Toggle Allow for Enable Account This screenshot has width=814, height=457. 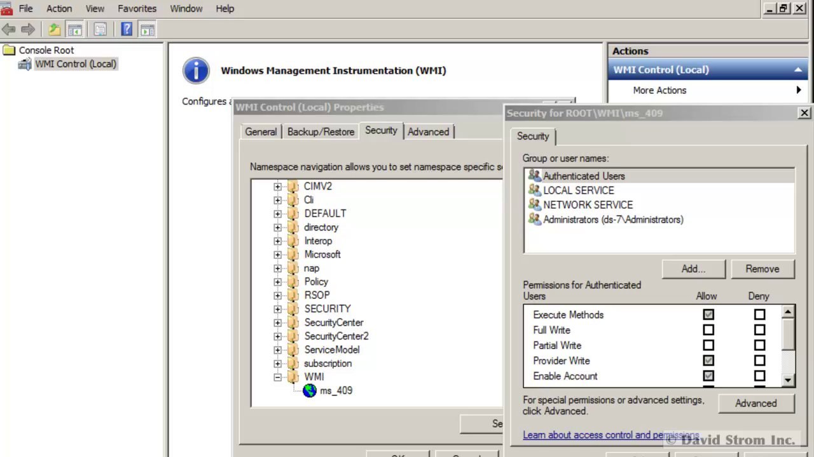[708, 376]
